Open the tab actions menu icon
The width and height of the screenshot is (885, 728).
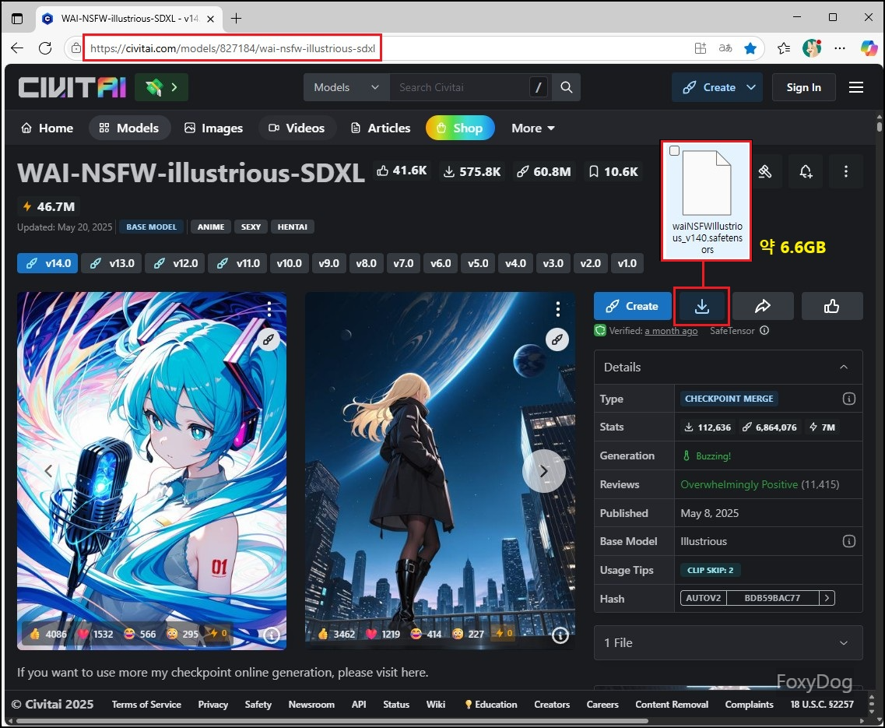pyautogui.click(x=17, y=19)
